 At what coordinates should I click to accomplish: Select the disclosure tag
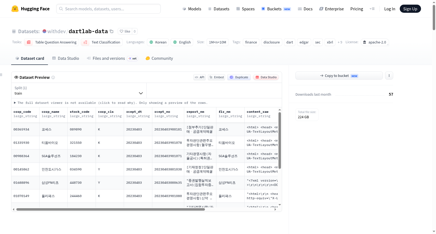272,42
